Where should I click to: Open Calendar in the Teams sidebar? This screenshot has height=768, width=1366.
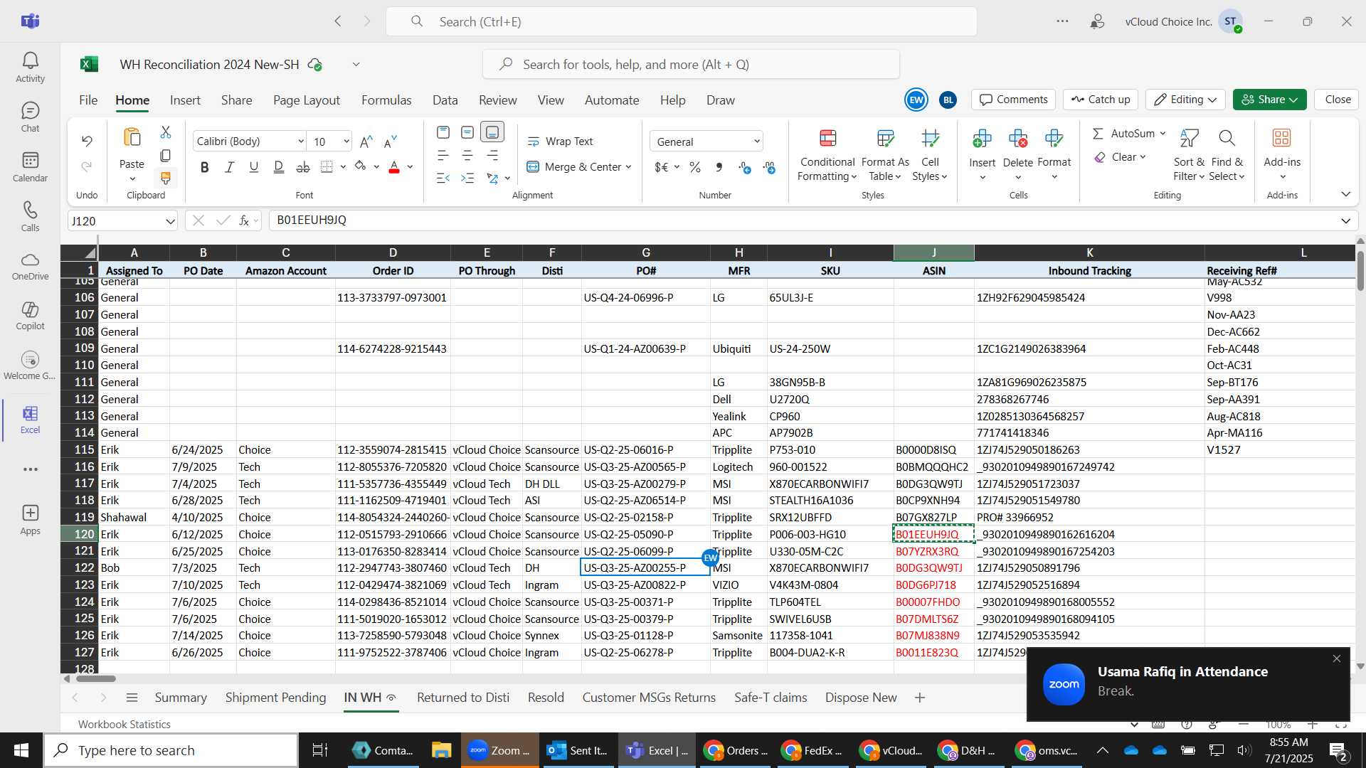click(x=30, y=167)
